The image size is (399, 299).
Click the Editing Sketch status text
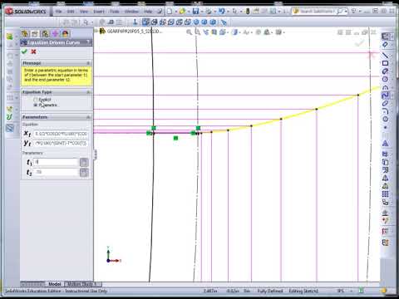[303, 291]
